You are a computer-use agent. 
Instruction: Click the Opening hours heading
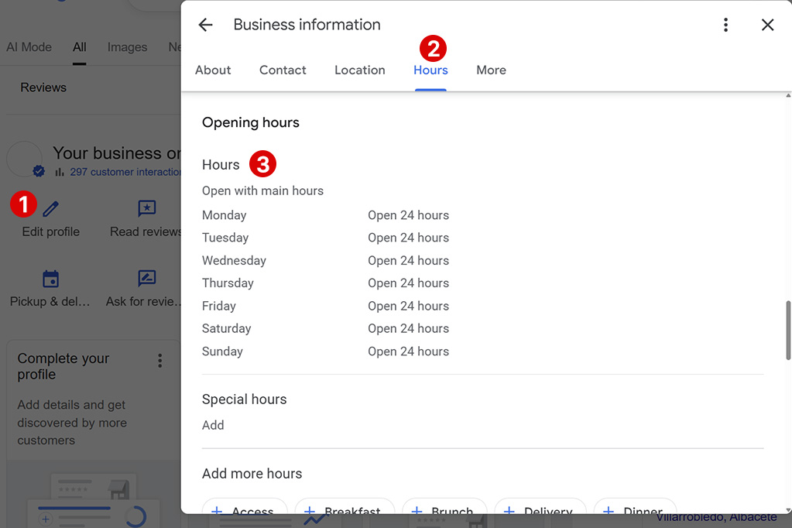[x=251, y=122]
